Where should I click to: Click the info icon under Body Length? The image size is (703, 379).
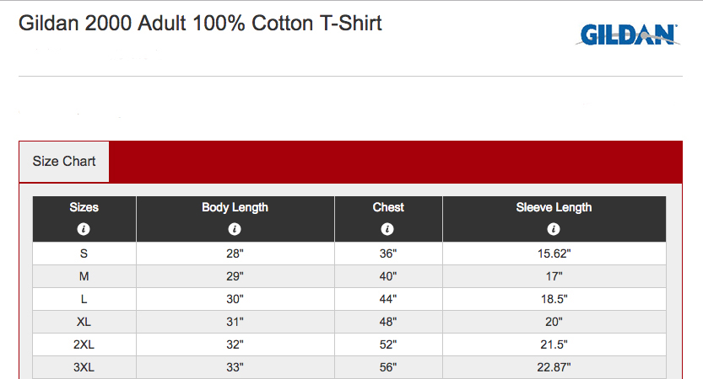[235, 229]
